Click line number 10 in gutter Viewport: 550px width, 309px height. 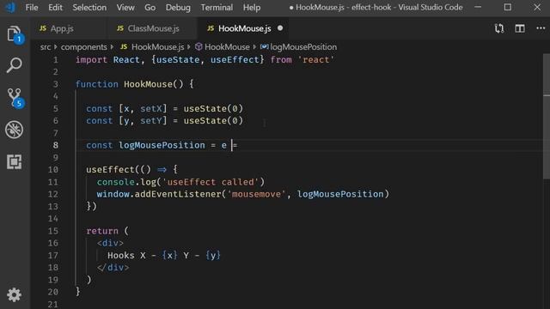coord(53,170)
